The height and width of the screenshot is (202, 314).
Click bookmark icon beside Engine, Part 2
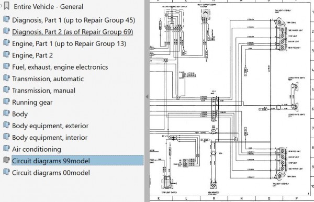pyautogui.click(x=6, y=54)
